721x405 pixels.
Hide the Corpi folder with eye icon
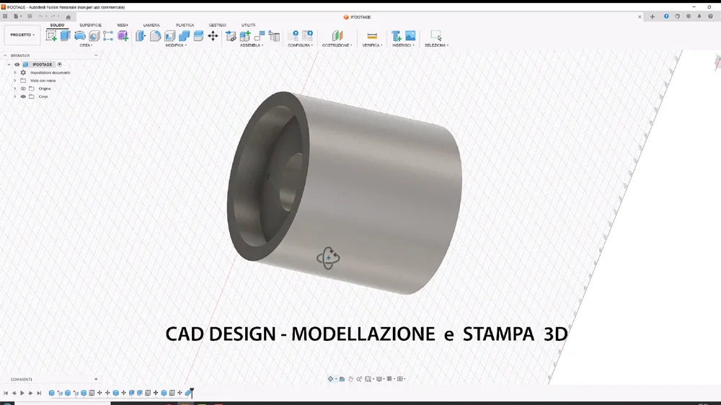pos(23,97)
